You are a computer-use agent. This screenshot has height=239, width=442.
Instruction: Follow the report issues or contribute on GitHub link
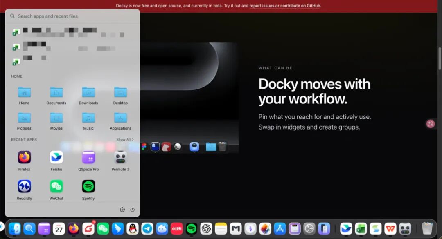(x=285, y=6)
